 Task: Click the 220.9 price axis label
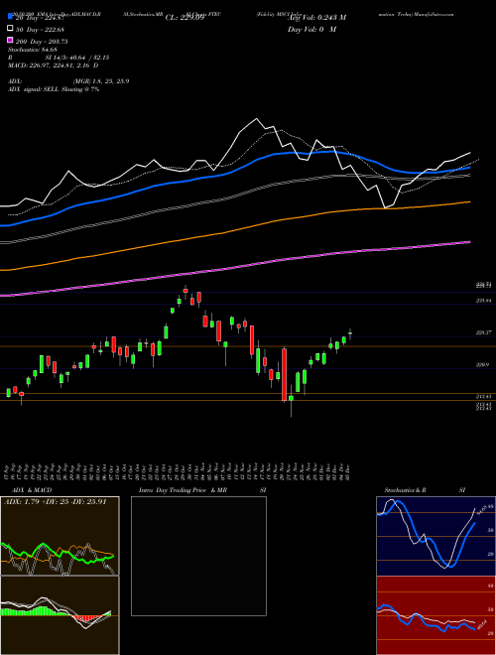pos(482,364)
